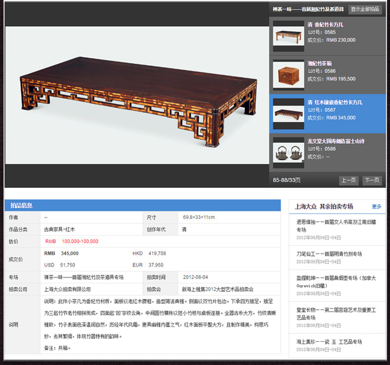Viewport: 390px width, 365px height.
Task: Click the 禅茶一味 session title above lot list
Action: coord(308,9)
